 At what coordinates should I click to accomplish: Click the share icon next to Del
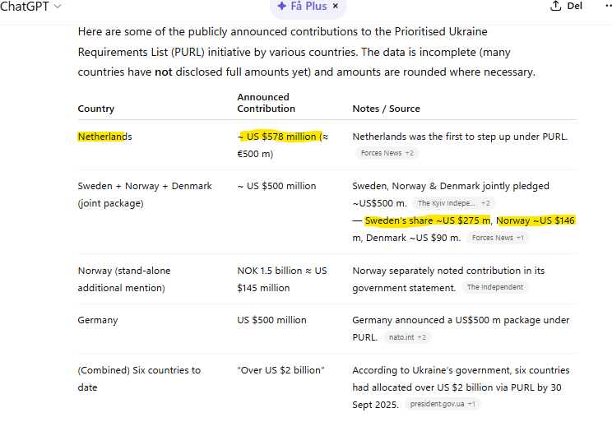click(x=555, y=7)
